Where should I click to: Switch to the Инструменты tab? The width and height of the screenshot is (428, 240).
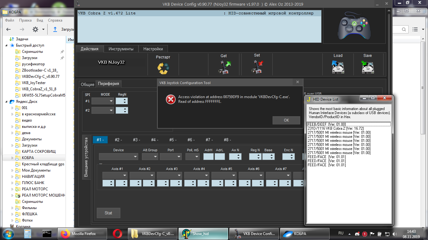click(x=121, y=49)
